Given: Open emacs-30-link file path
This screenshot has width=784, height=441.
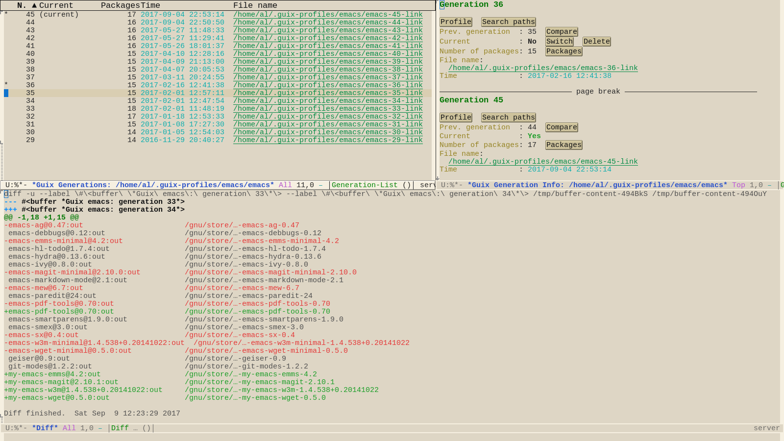Looking at the screenshot, I should click(328, 132).
